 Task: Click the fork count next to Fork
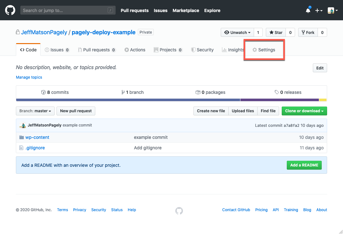[322, 32]
